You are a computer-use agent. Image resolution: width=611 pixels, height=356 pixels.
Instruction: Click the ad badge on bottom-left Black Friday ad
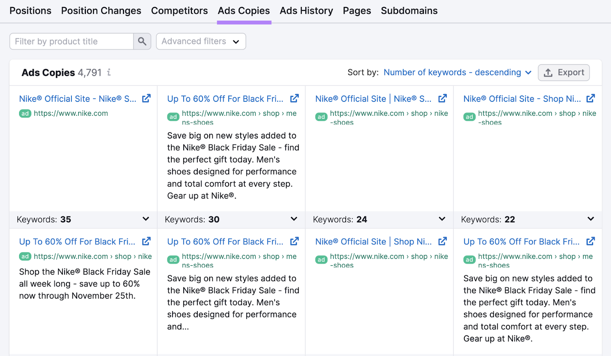24,256
